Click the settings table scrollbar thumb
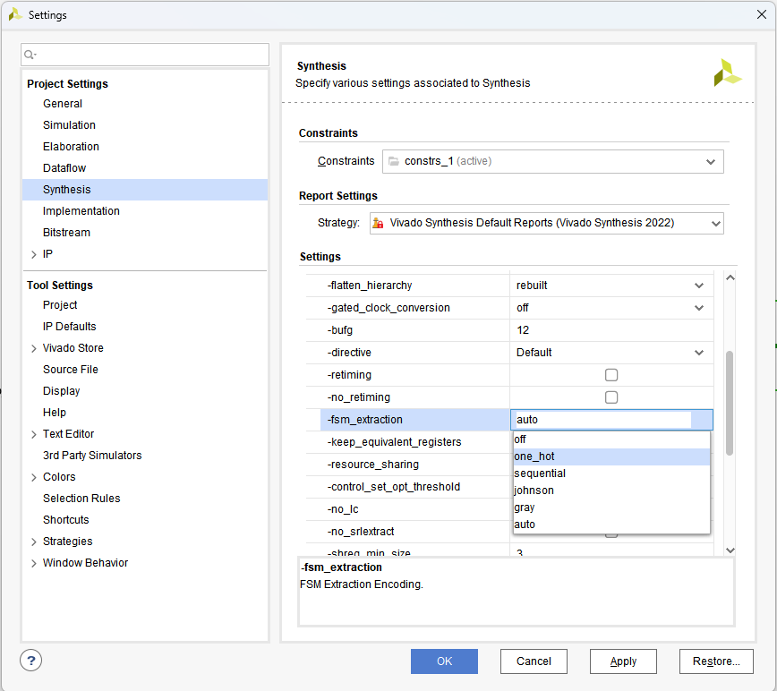The width and height of the screenshot is (777, 691). 730,403
